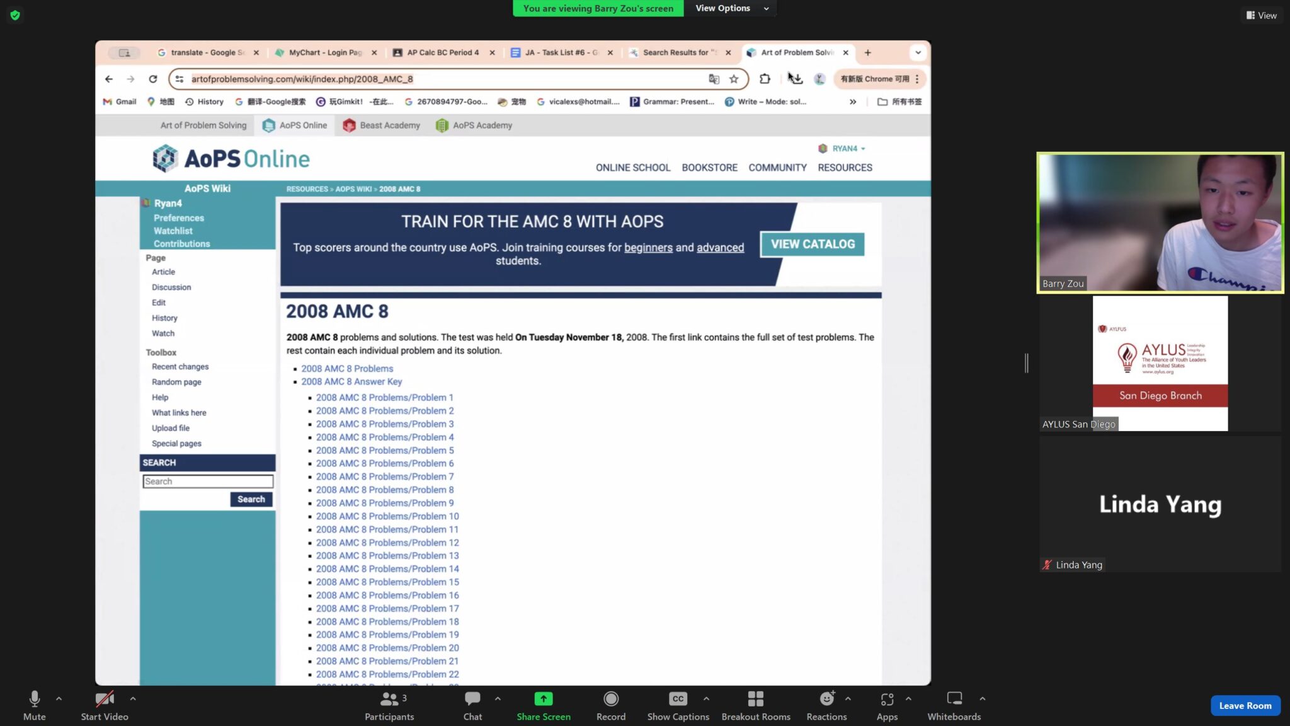Open the View Options dropdown
1290x726 pixels.
click(x=732, y=8)
